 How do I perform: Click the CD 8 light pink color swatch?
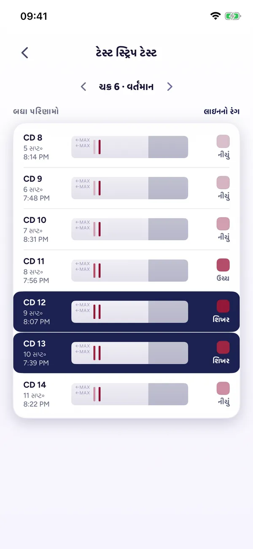pyautogui.click(x=223, y=141)
